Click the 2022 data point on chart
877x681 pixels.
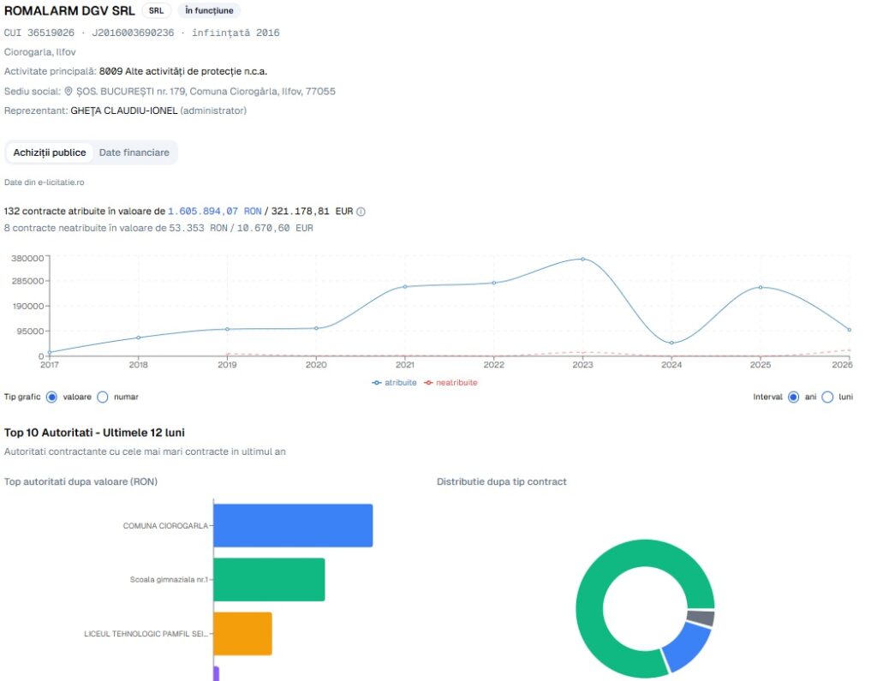pos(494,283)
